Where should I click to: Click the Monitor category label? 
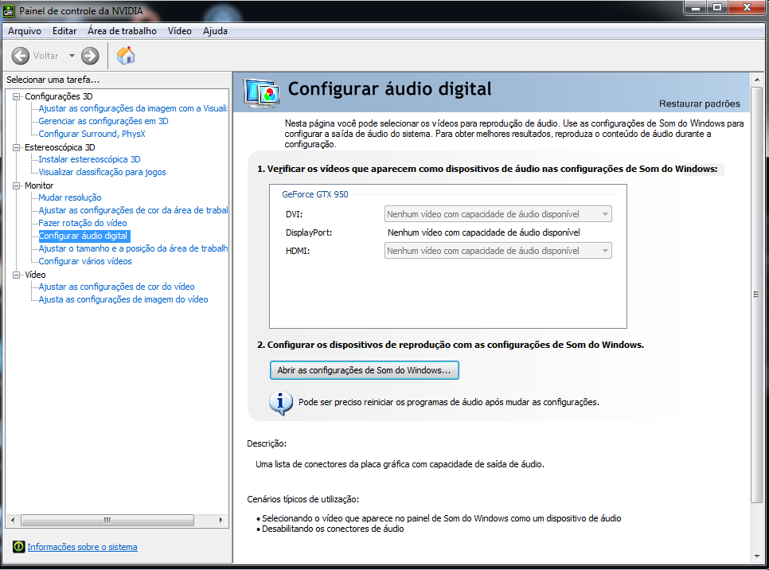click(39, 186)
